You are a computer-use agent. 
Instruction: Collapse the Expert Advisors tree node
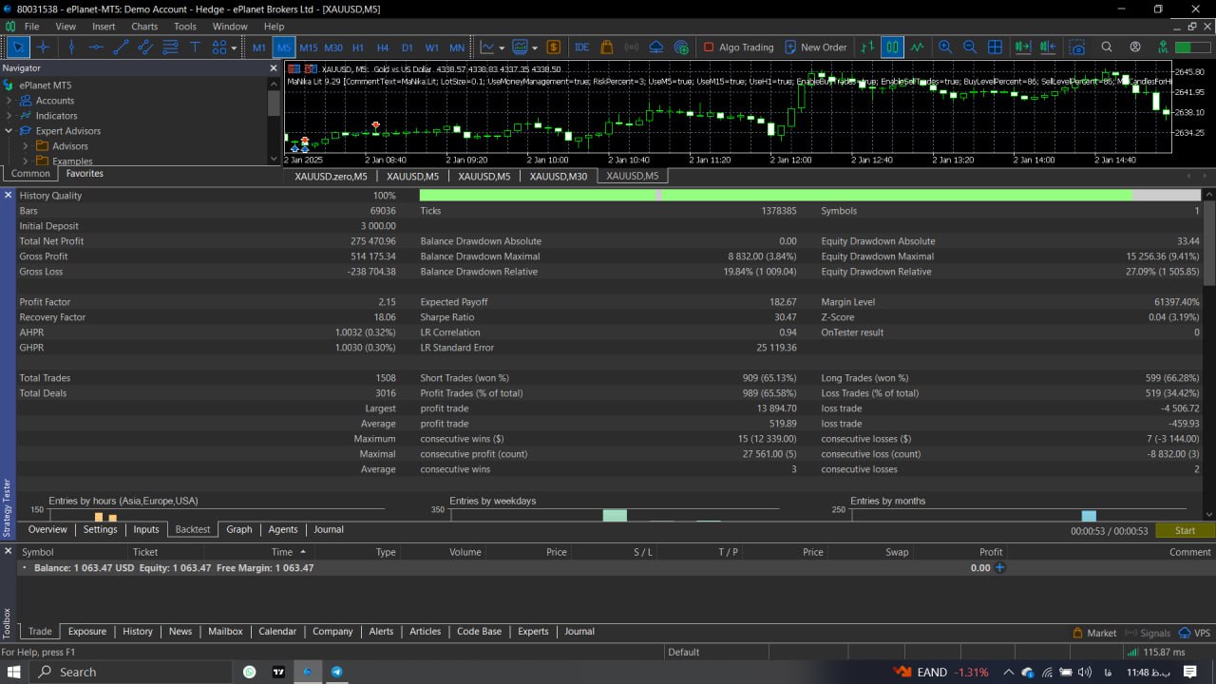(x=9, y=131)
